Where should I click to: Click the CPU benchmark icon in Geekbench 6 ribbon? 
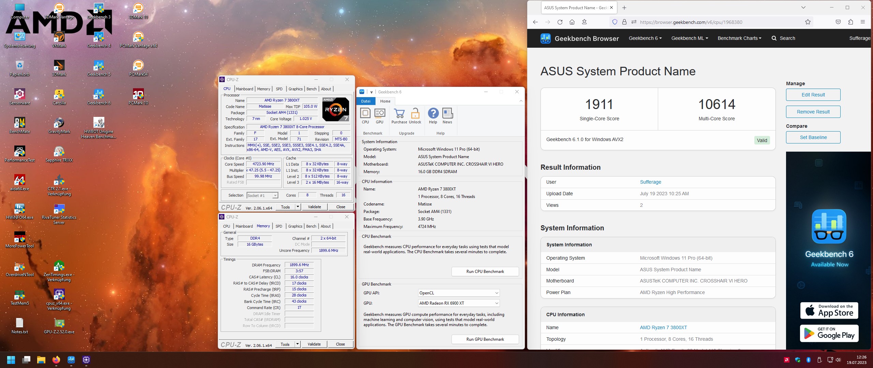[x=365, y=116]
